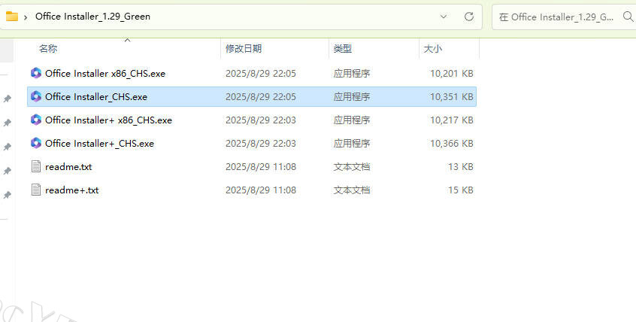Screen dimensions: 636x322
Task: Select file name Office Installer+_CHS.exe
Action: click(x=99, y=144)
